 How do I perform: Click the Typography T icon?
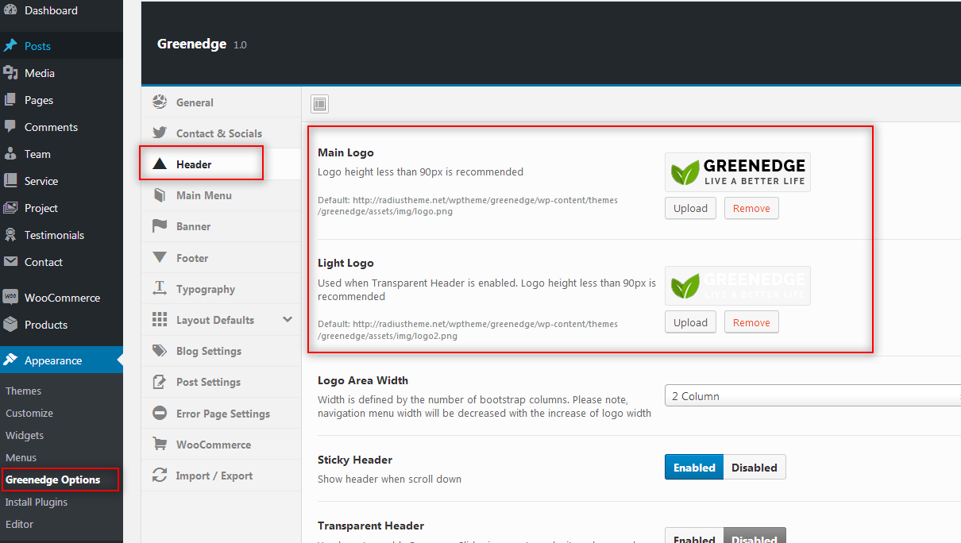click(160, 288)
